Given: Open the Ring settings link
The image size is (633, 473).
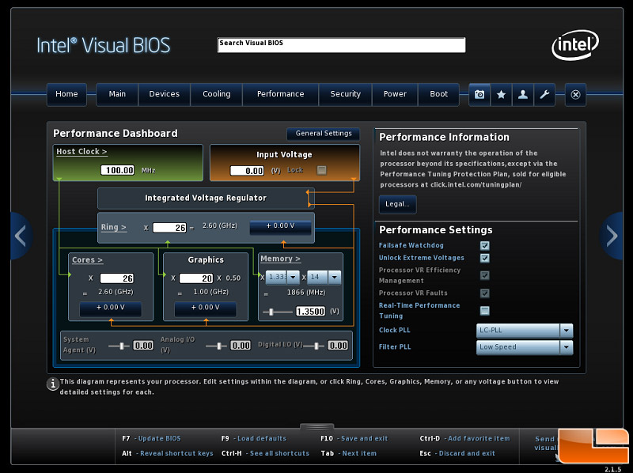Looking at the screenshot, I should 113,227.
